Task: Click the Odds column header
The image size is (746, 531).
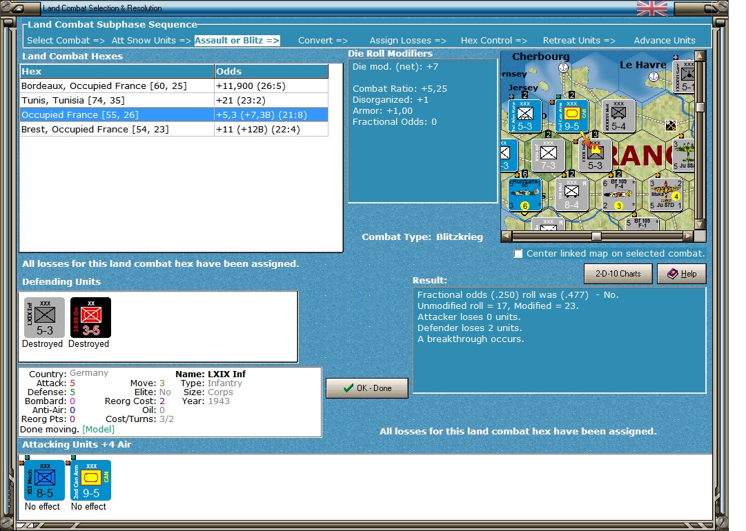Action: (271, 71)
